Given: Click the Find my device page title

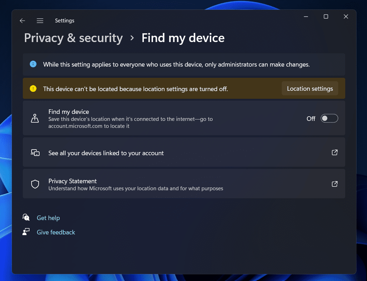Looking at the screenshot, I should (x=183, y=38).
